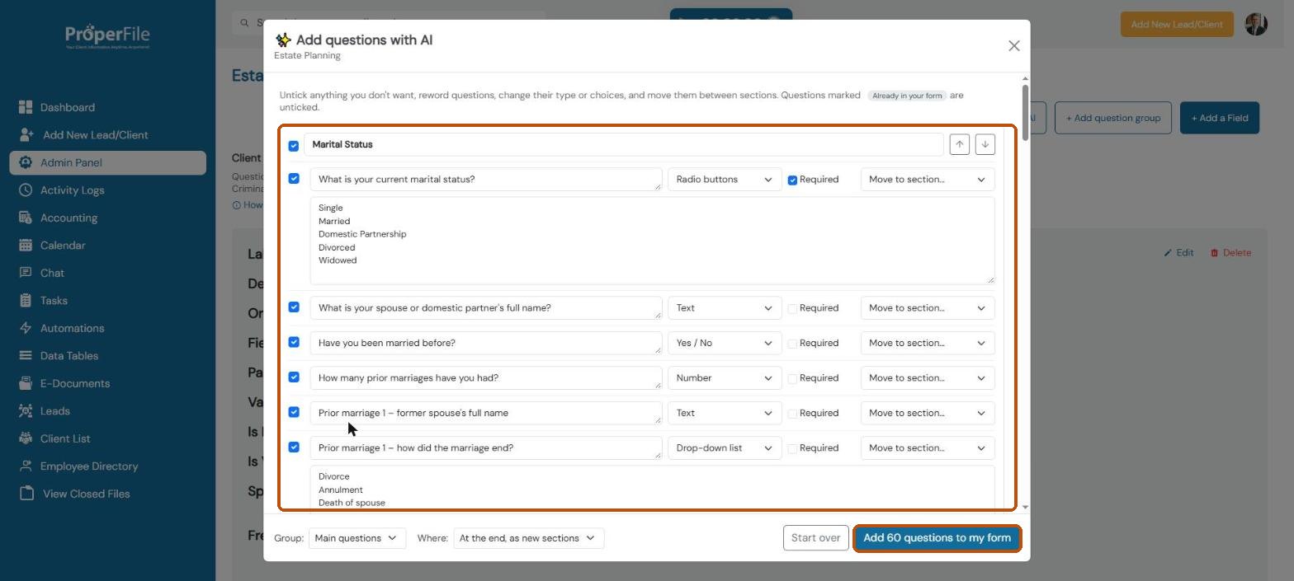Click the E-Documents icon

tap(26, 383)
